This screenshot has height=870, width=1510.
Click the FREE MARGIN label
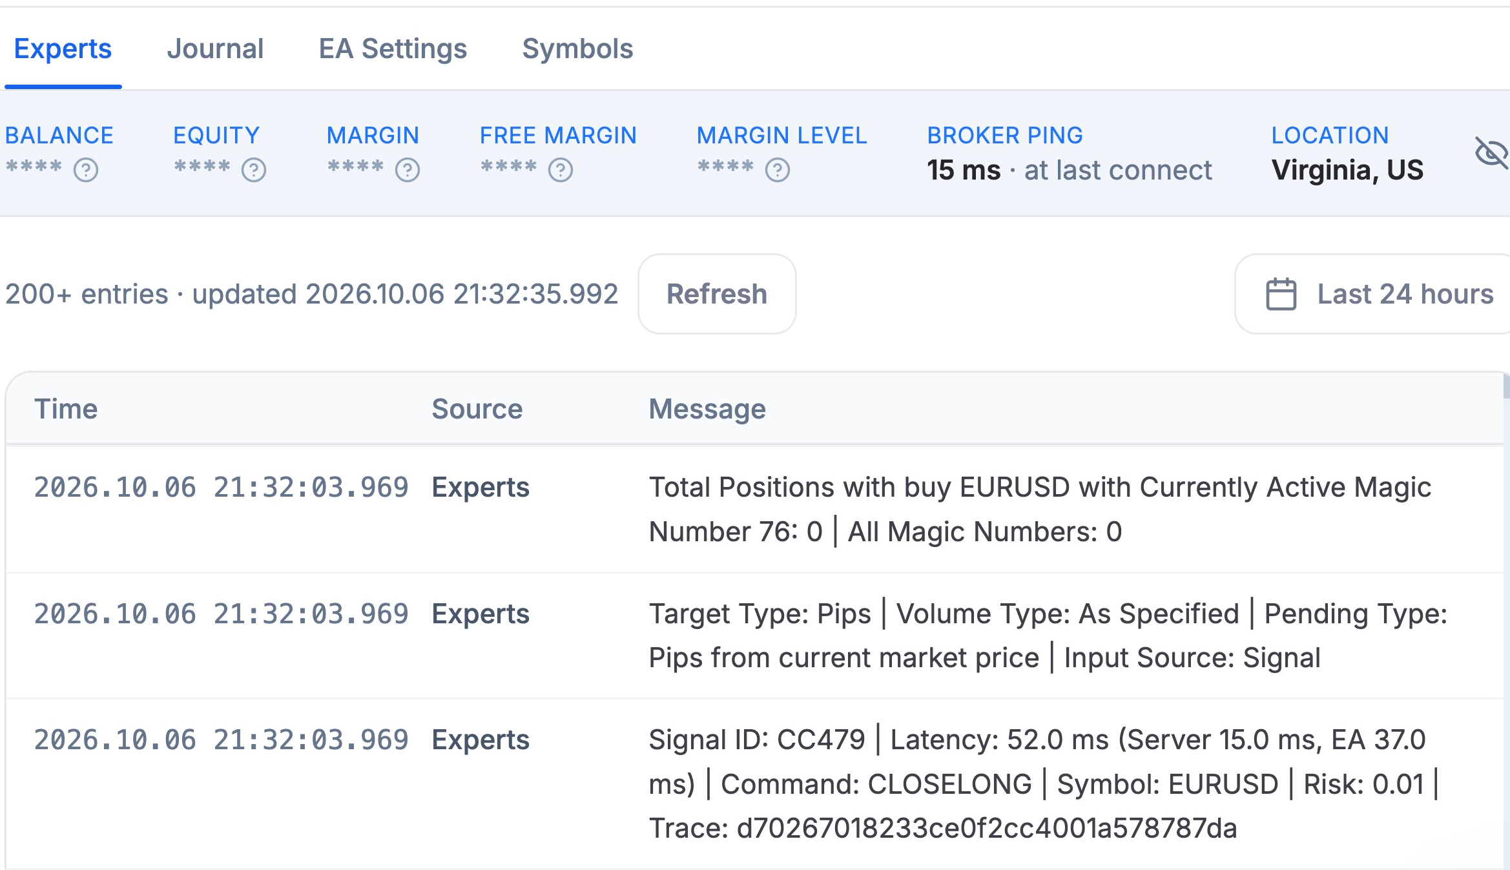[x=558, y=135]
